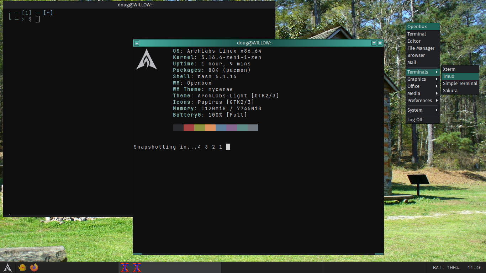Screen dimensions: 486x273
Task: Click the orange neofetch color block
Action: point(210,128)
